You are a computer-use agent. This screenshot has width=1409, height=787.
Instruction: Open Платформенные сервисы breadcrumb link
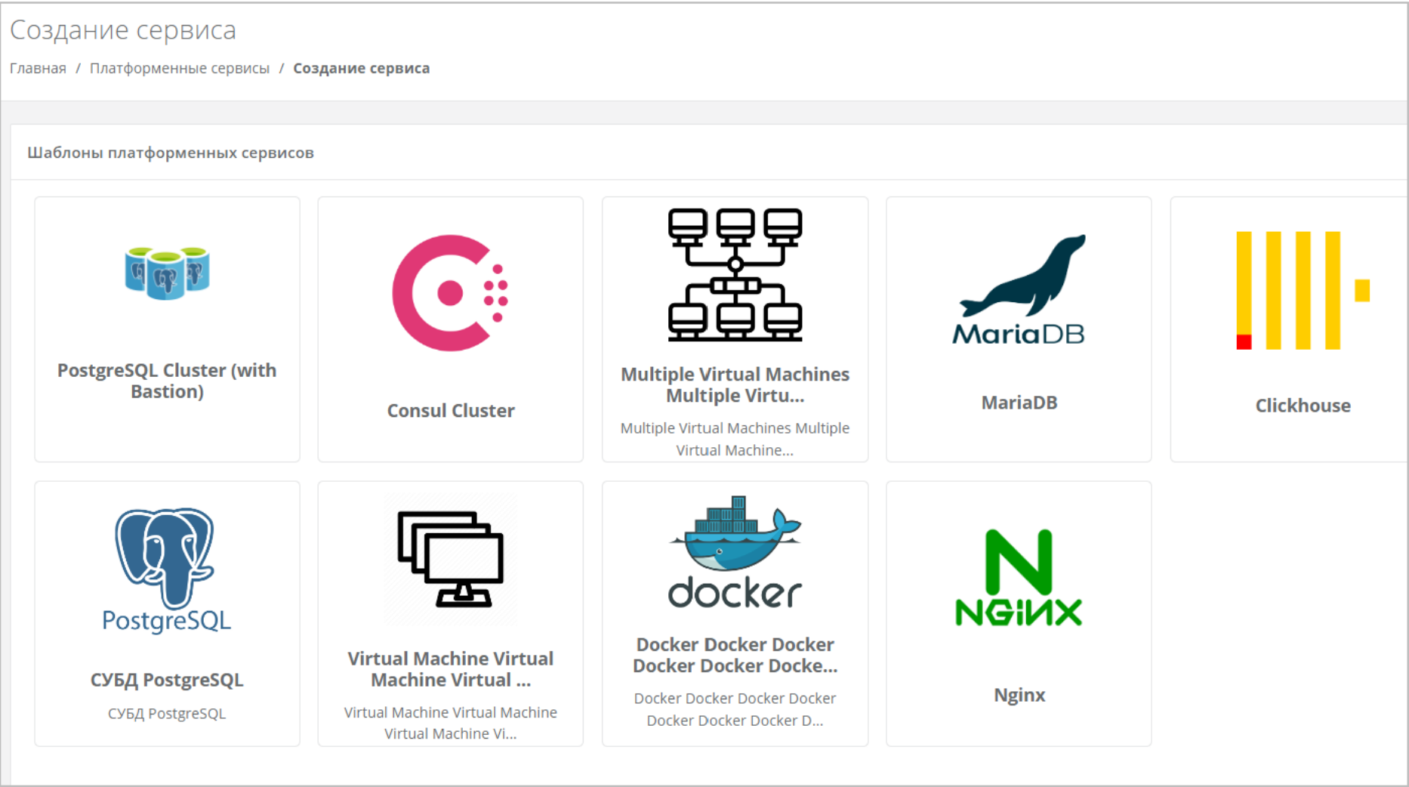pos(179,68)
